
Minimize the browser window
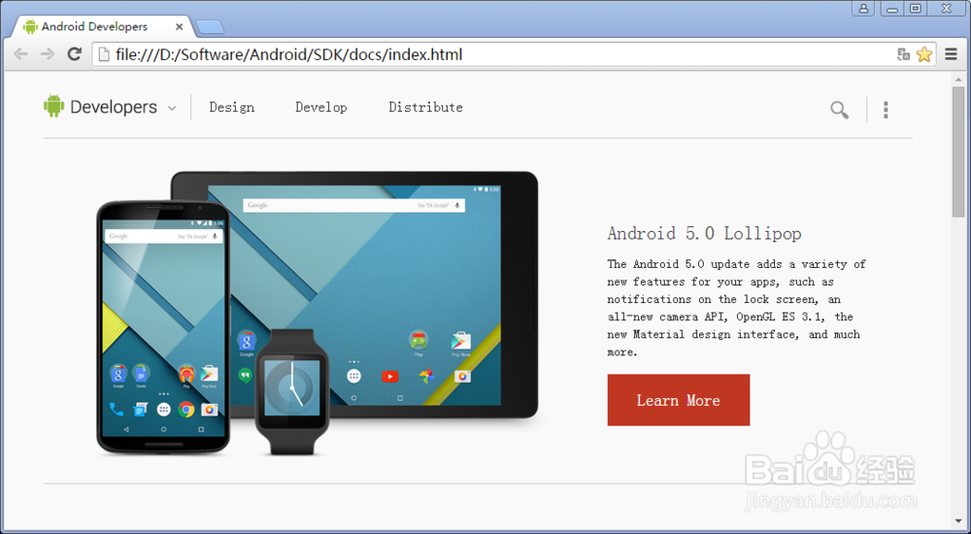click(891, 9)
